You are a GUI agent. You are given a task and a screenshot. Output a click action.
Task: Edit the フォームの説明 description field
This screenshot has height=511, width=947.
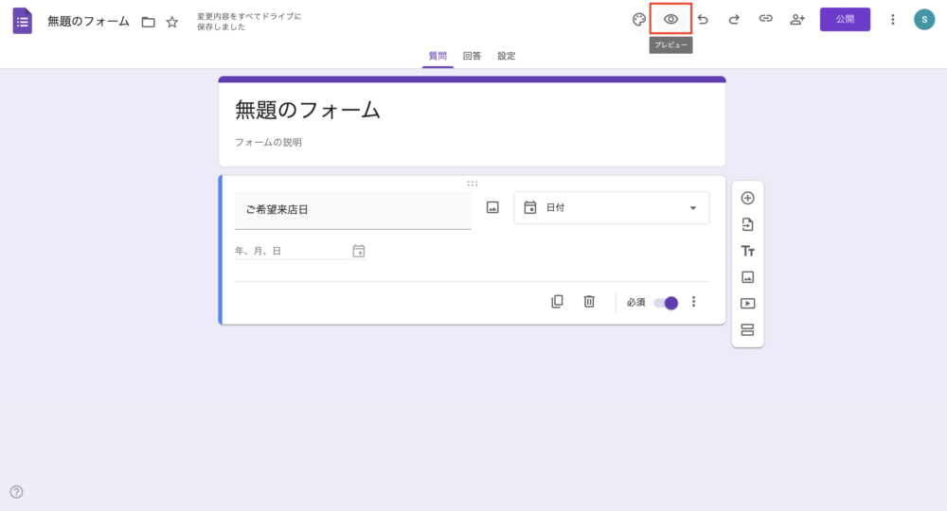(268, 142)
